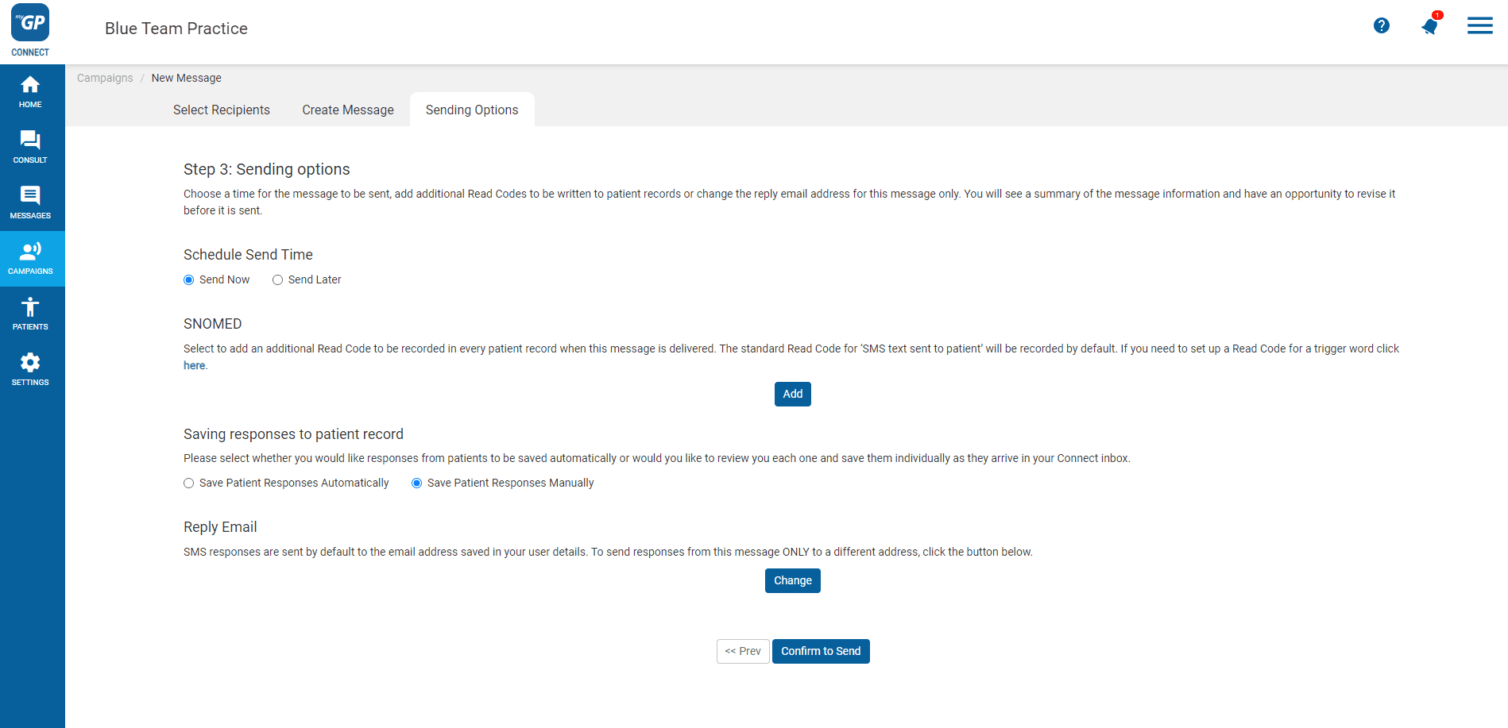The height and width of the screenshot is (728, 1508).
Task: Open the Consult section
Action: [x=30, y=148]
